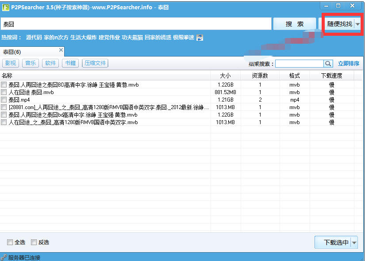The image size is (365, 261).
Task: Click the 结果搜索 input field
Action: point(299,64)
